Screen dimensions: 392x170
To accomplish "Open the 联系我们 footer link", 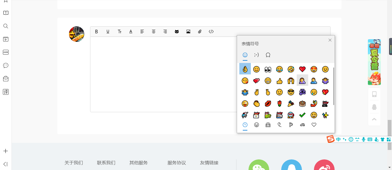I will click(x=106, y=163).
